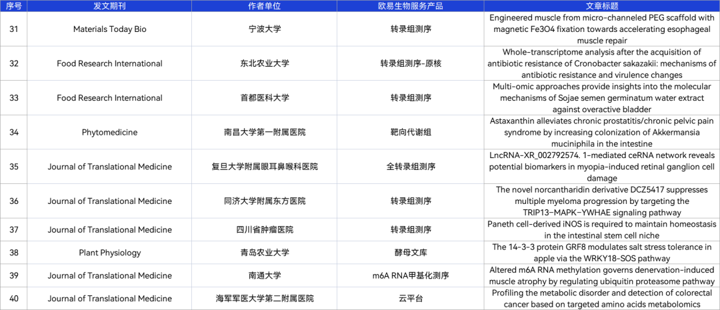This screenshot has width=720, height=310.
Task: Select the 发文期刊 column header
Action: pos(109,6)
